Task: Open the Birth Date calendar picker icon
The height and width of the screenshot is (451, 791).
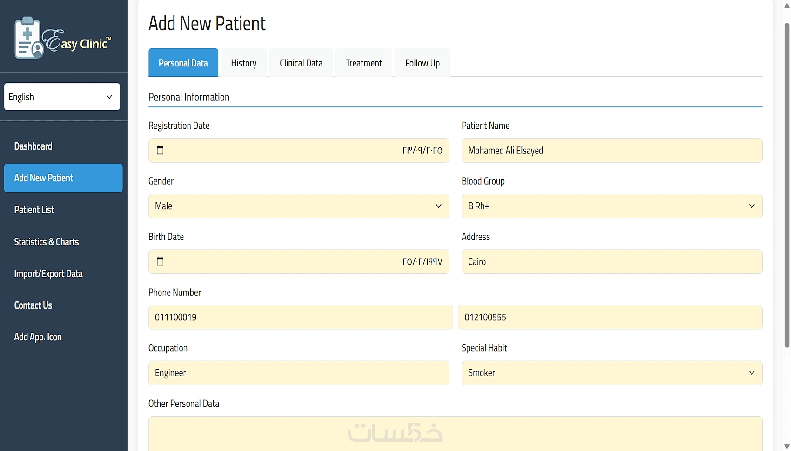Action: [160, 261]
